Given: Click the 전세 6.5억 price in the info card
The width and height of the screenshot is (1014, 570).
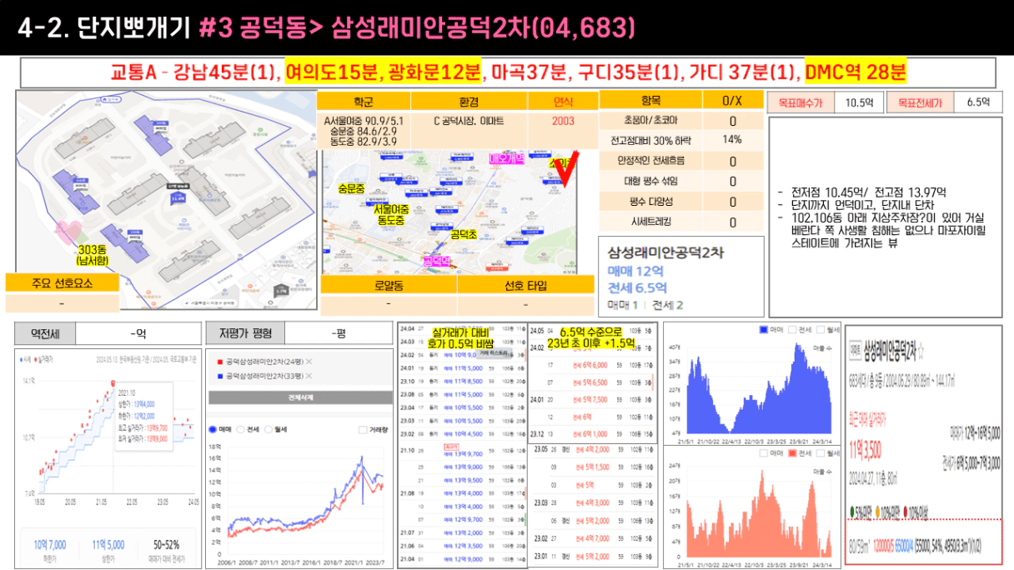Looking at the screenshot, I should pyautogui.click(x=637, y=287).
